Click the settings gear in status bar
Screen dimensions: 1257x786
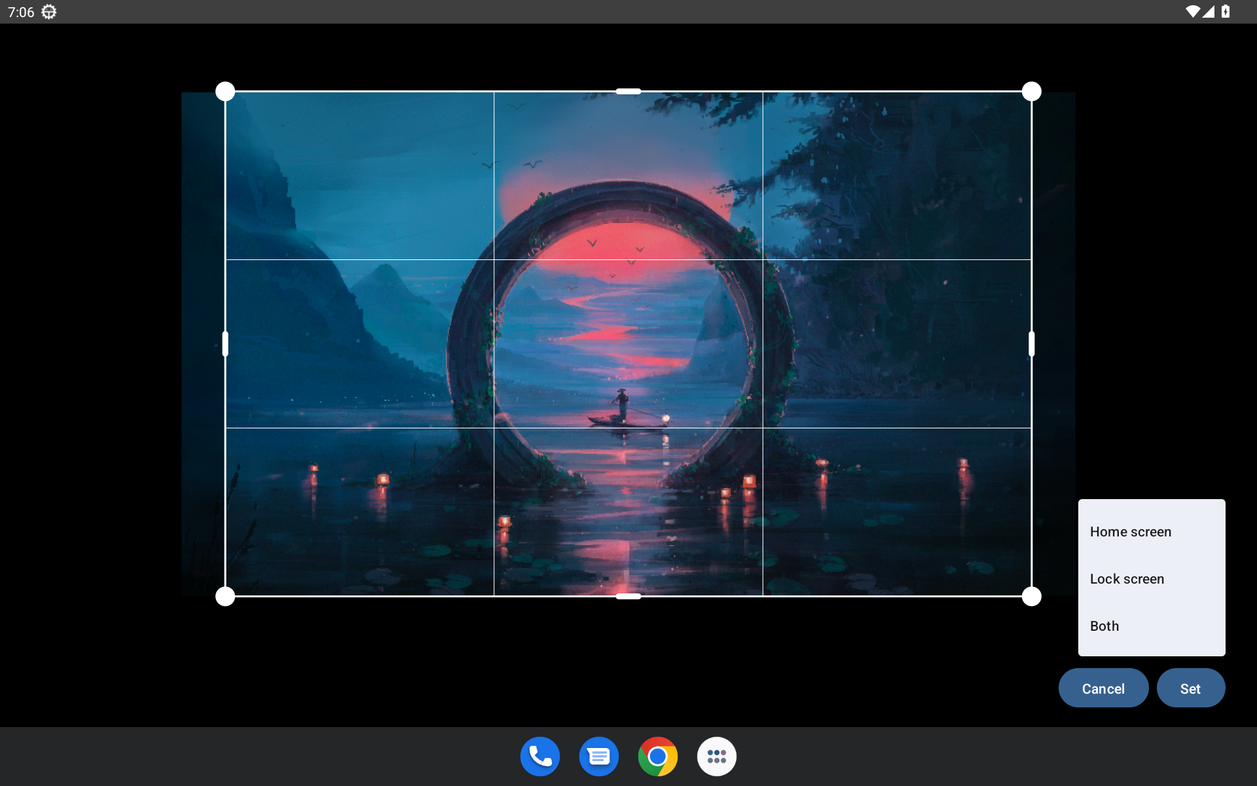point(49,12)
